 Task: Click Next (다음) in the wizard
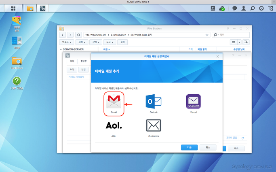pos(189,147)
